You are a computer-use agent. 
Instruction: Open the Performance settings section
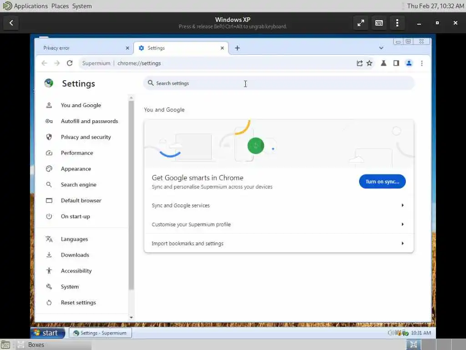tap(77, 153)
